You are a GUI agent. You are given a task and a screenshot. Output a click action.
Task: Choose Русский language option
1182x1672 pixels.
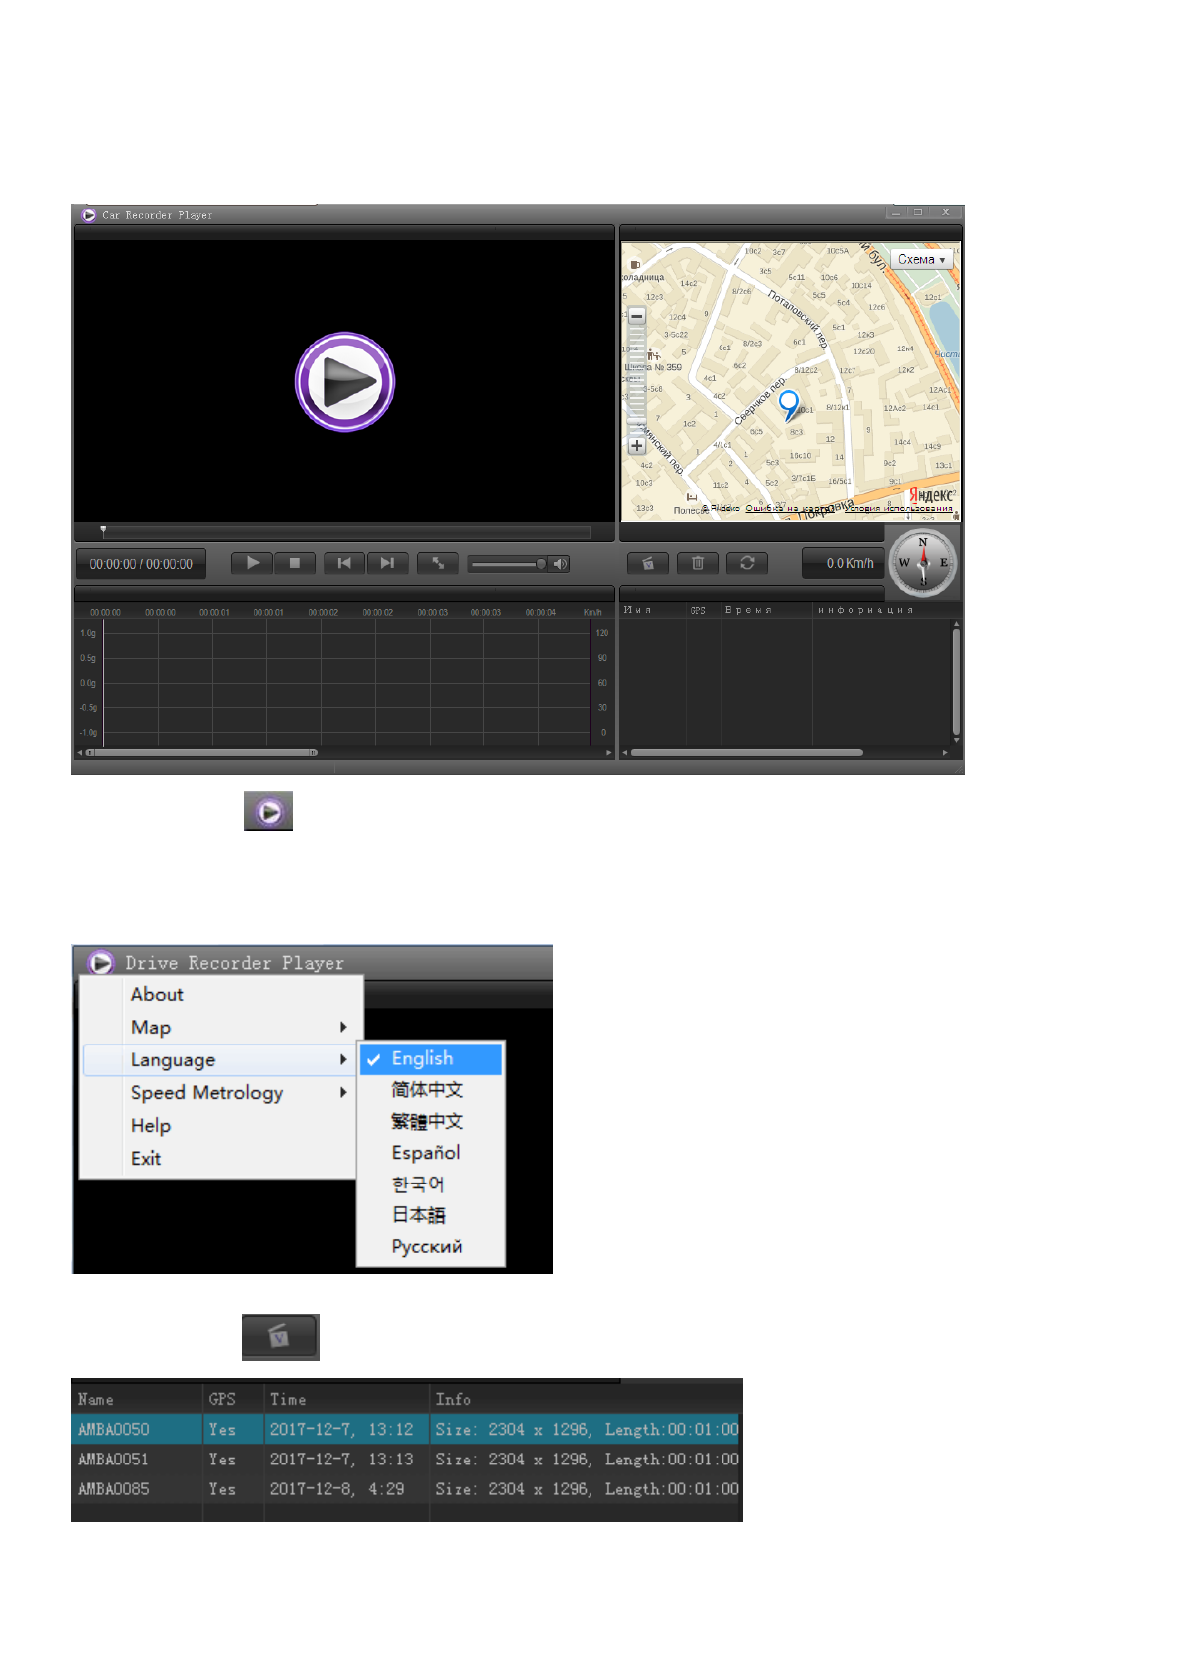point(427,1246)
